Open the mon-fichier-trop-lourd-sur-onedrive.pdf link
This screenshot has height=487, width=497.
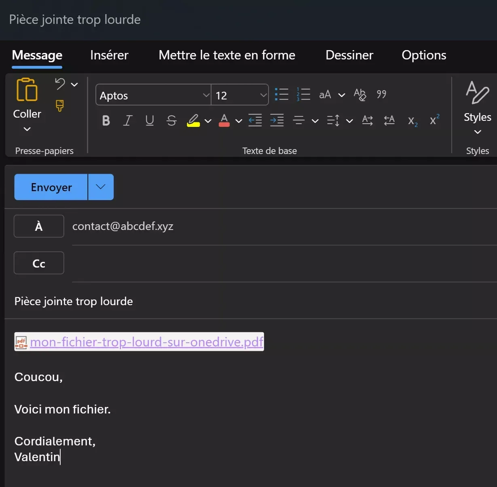point(146,342)
